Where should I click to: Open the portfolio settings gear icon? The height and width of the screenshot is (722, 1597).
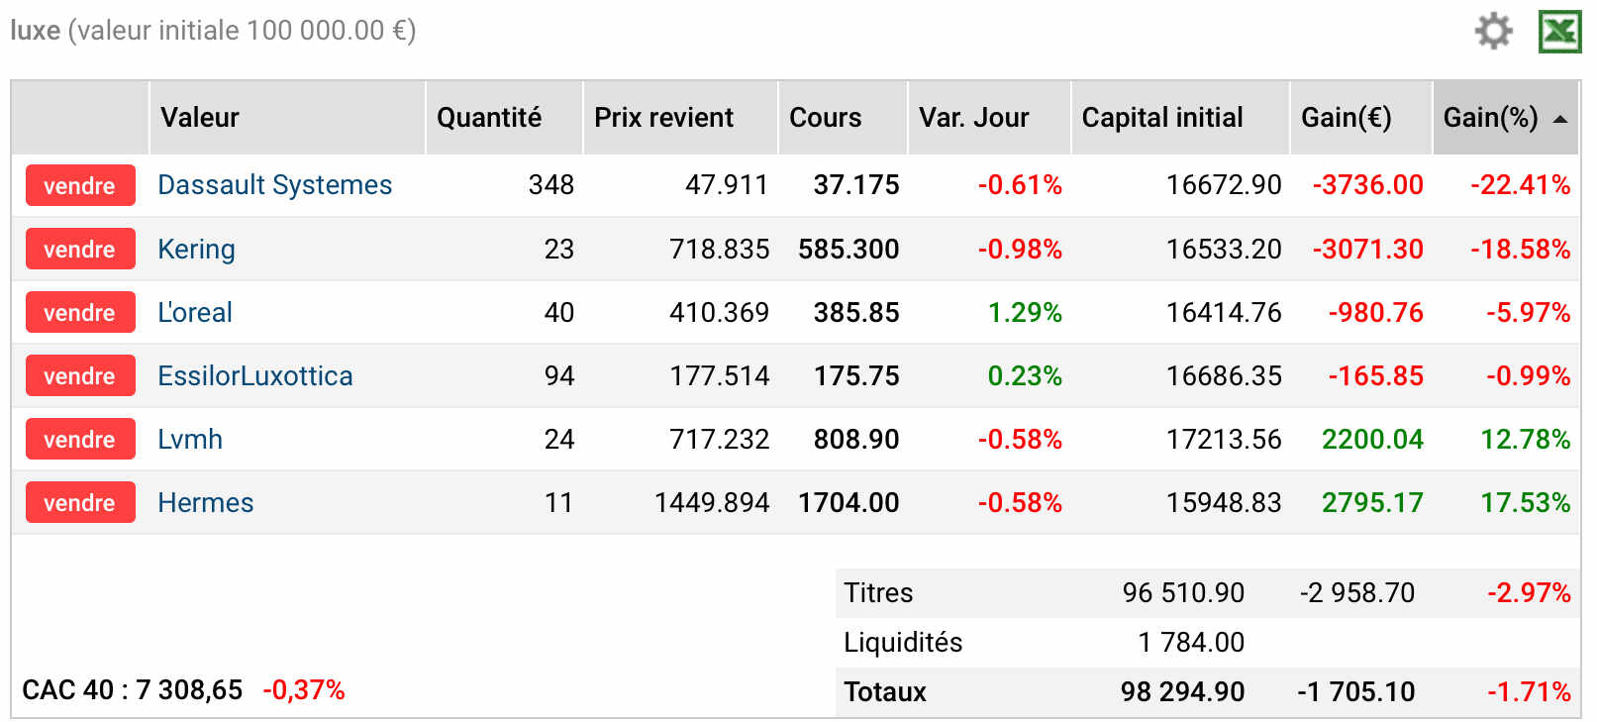(1493, 32)
